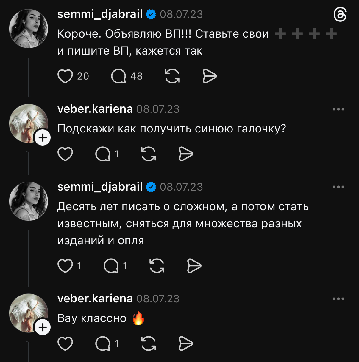359x362 pixels.
Task: Tap semmi_djabrail avatar on the first post
Action: (29, 29)
